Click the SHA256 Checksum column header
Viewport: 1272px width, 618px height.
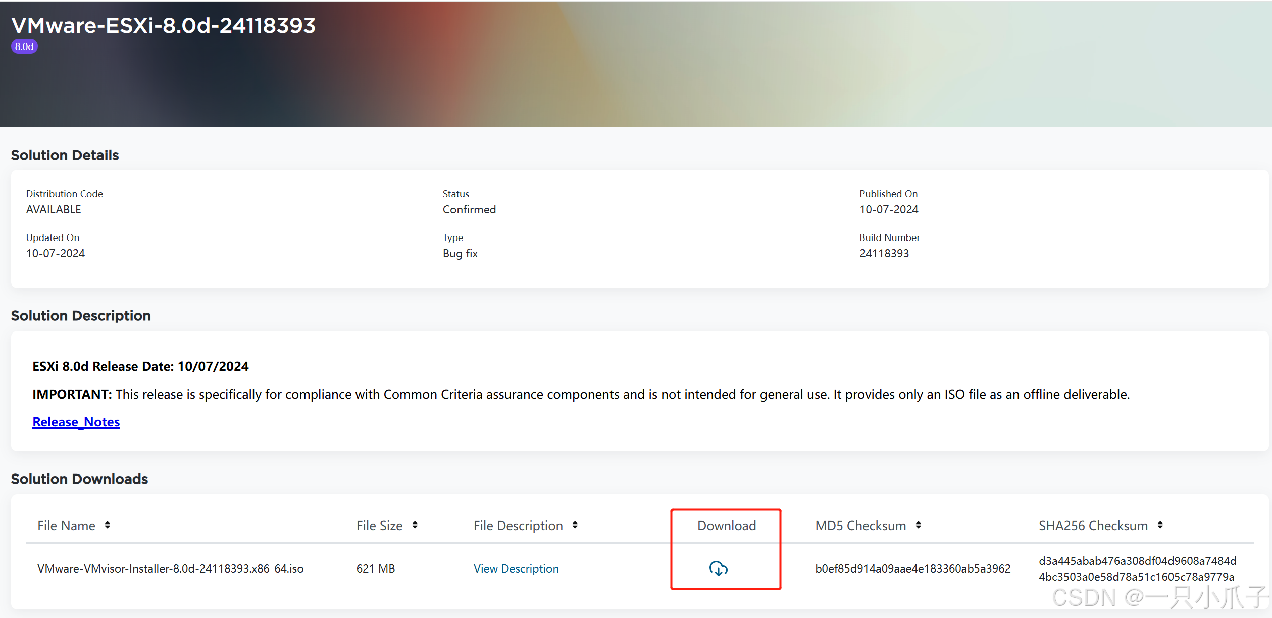(x=1093, y=526)
